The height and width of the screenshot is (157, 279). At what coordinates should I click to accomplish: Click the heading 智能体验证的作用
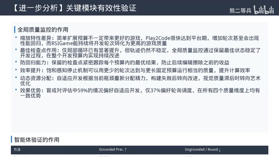[x=37, y=140]
